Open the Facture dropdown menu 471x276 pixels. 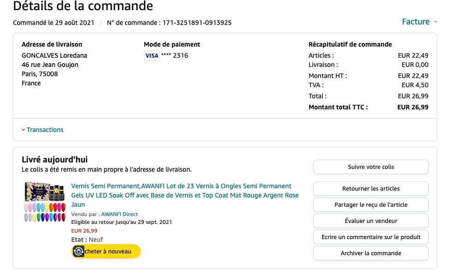tap(416, 22)
